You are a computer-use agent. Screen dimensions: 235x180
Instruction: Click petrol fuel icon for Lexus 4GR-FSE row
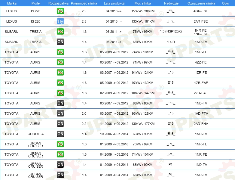pos(60,11)
